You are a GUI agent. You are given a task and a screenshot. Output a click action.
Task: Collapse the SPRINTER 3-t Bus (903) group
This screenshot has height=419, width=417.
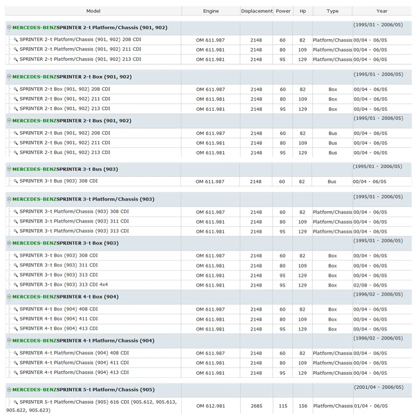coord(9,169)
